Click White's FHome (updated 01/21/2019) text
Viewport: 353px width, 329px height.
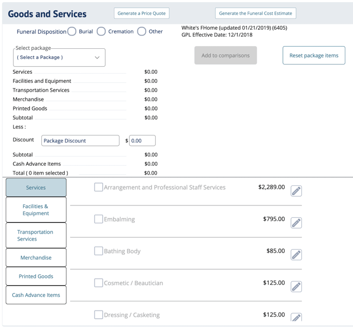pos(234,28)
